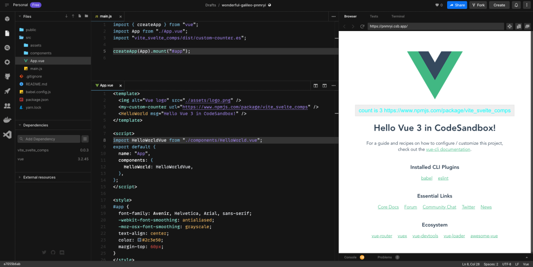Click the browser back arrow
533x267 pixels.
click(344, 26)
